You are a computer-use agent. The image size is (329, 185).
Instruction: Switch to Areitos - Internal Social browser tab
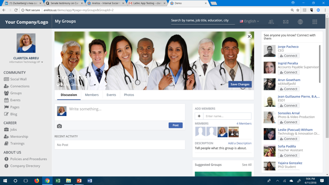tap(105, 3)
